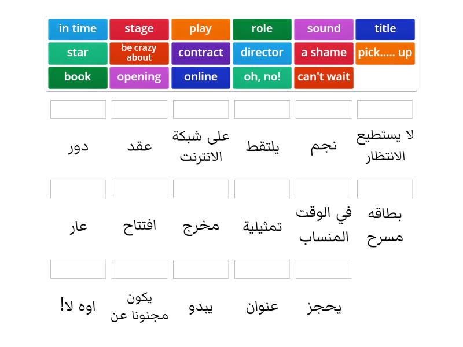
Task: Click the green "star" word tile
Action: point(78,53)
